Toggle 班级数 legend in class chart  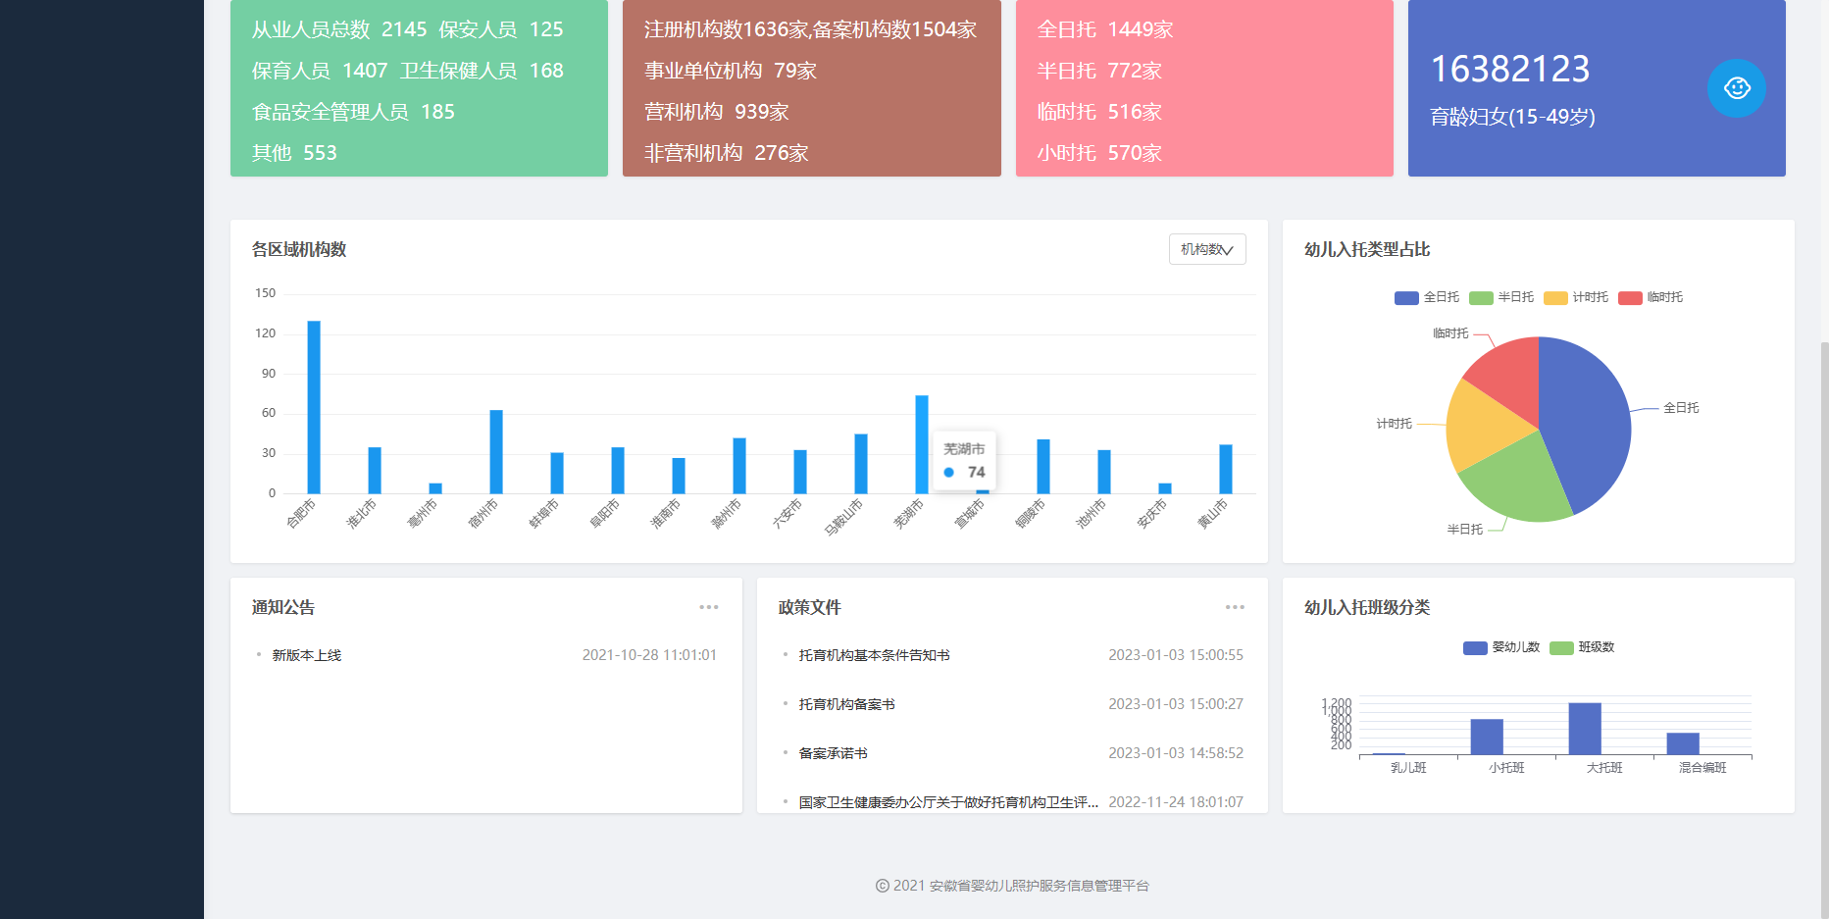click(x=1582, y=647)
